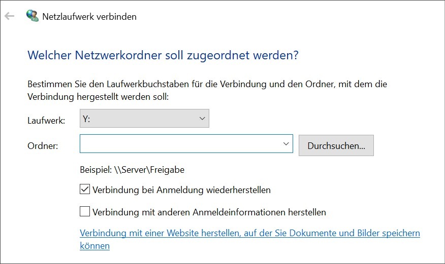
Task: Click the Netzlaufwerk verbinden network drive icon
Action: (33, 16)
